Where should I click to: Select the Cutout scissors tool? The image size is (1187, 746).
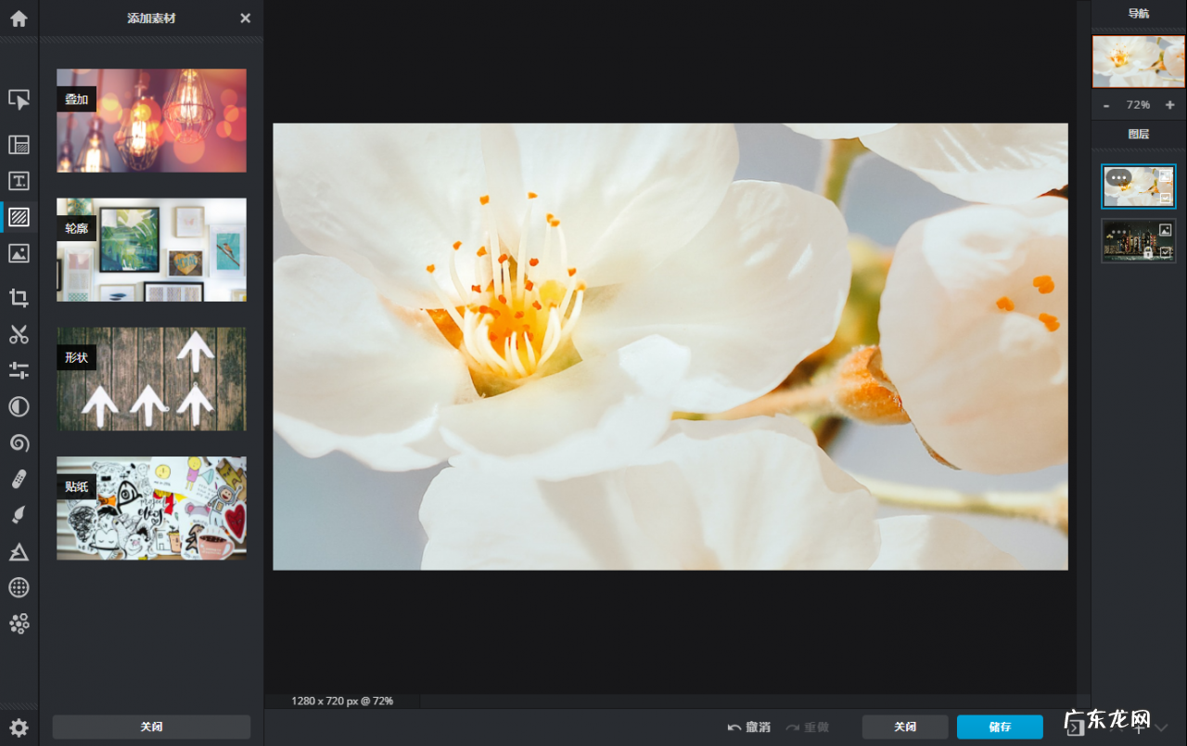click(19, 335)
